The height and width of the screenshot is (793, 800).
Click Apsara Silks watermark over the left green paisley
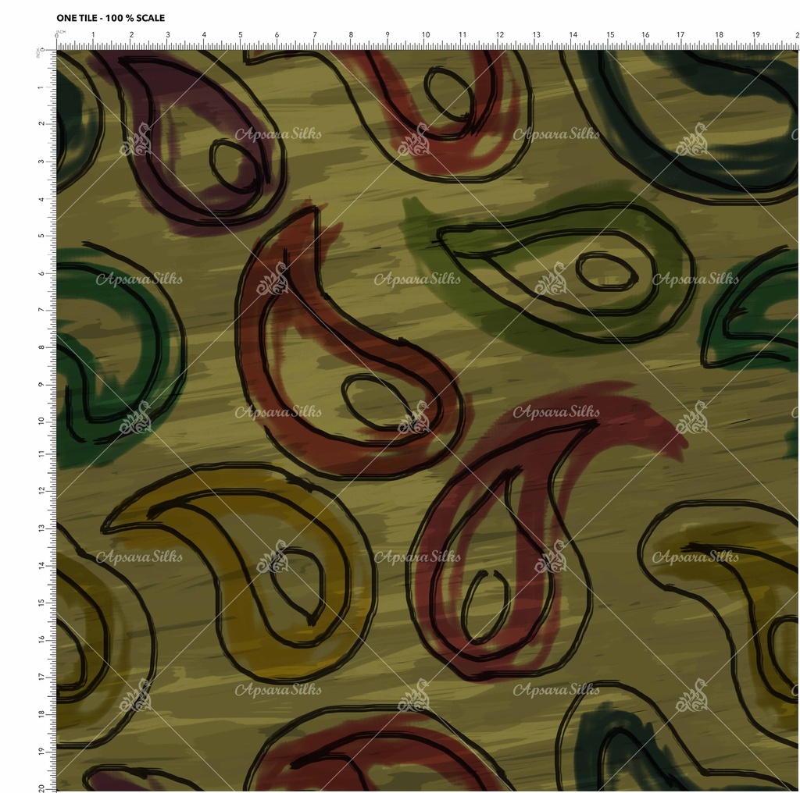pyautogui.click(x=139, y=279)
